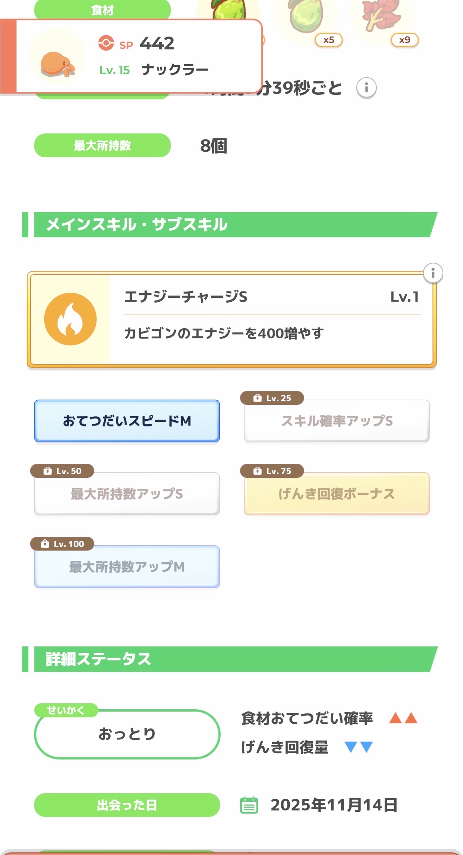Open the main skill info icon

(433, 273)
